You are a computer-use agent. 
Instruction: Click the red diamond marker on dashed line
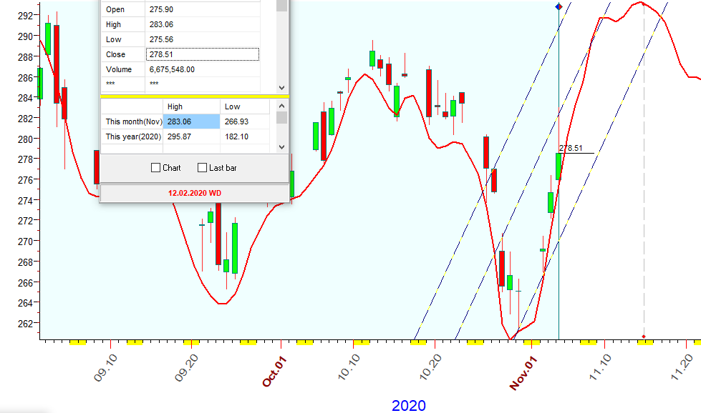point(644,337)
